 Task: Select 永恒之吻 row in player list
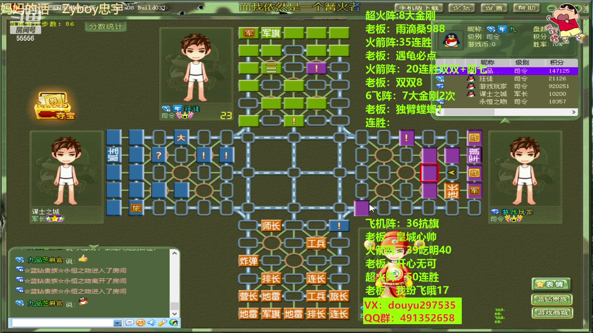(x=507, y=101)
